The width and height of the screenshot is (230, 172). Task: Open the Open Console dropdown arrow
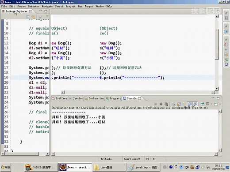point(220,104)
